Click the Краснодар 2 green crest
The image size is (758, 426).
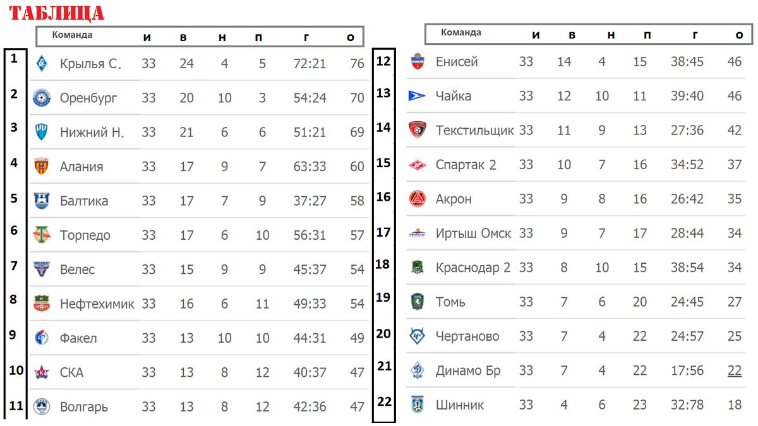[x=417, y=267]
